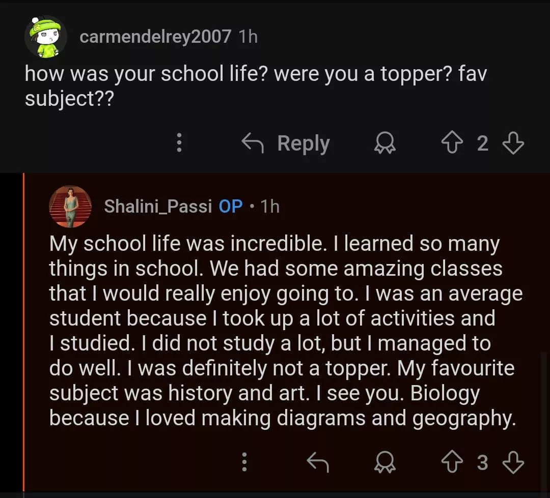The image size is (550, 498).
Task: Click the reply arrow under Shalini_Passi's comment
Action: 318,462
